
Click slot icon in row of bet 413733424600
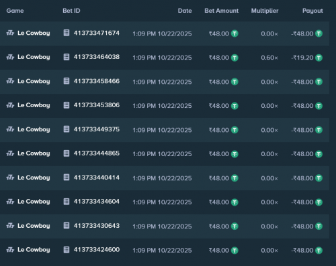10,250
